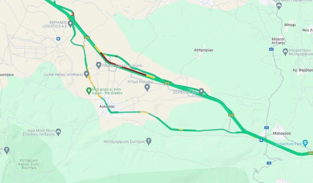This screenshot has height=183, width=313.
Task: Click the green park tree marker
Action: [89, 91]
